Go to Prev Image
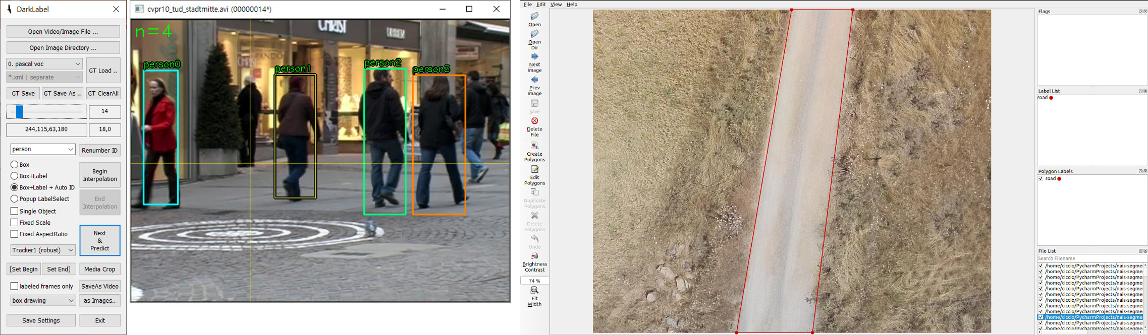Viewport: 1148px width, 335px height. [x=534, y=86]
